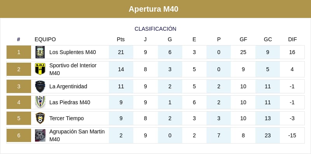Click the Tercer Tiempo team crest

(40, 118)
